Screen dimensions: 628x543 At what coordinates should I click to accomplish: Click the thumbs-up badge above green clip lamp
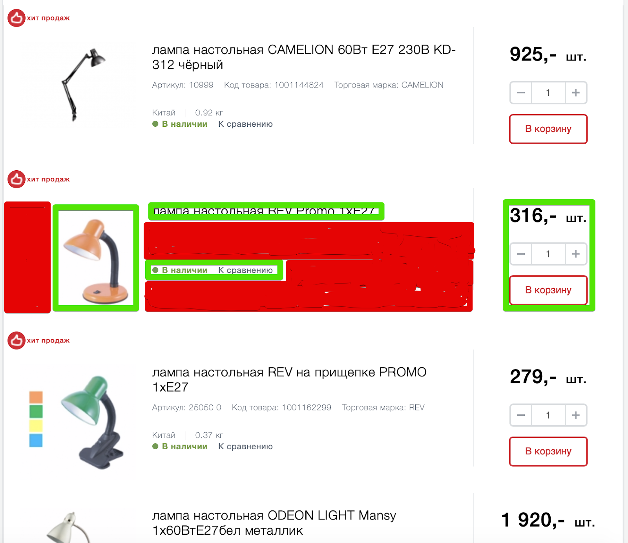point(16,341)
